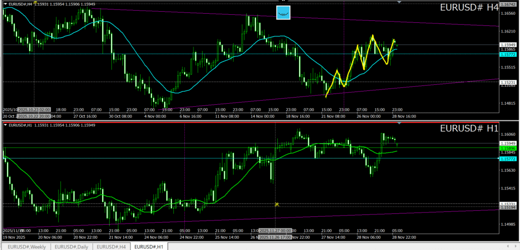Open the H4 chart dropdown arrow beside EURUSD#,H4
520x250 pixels.
(6, 5)
